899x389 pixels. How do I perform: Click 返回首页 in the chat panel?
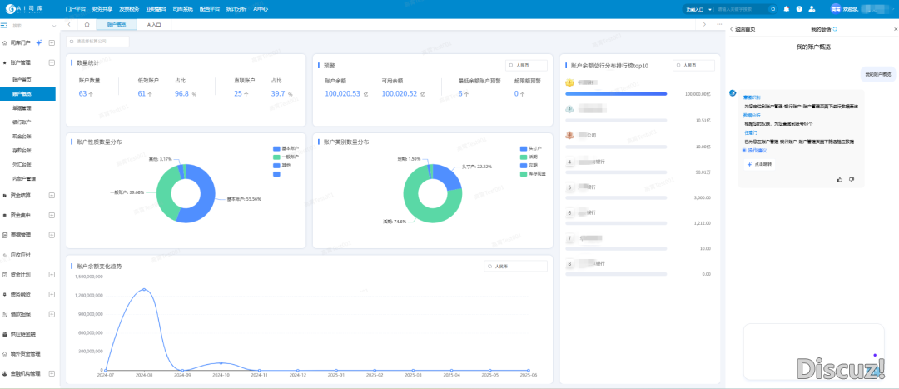[743, 28]
